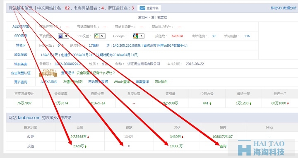
Task: Click Baidu traffic estimate 76万7097
Action: pos(24,103)
